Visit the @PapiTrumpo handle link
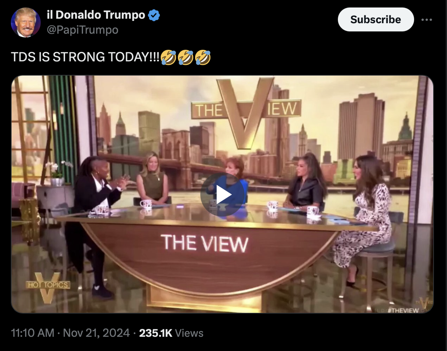Screen dimensions: 447x351 tap(82, 30)
